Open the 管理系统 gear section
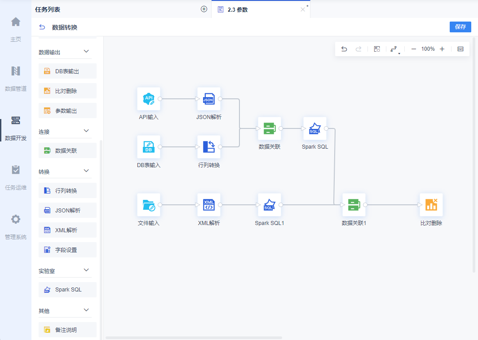Image resolution: width=478 pixels, height=340 pixels. 16,227
